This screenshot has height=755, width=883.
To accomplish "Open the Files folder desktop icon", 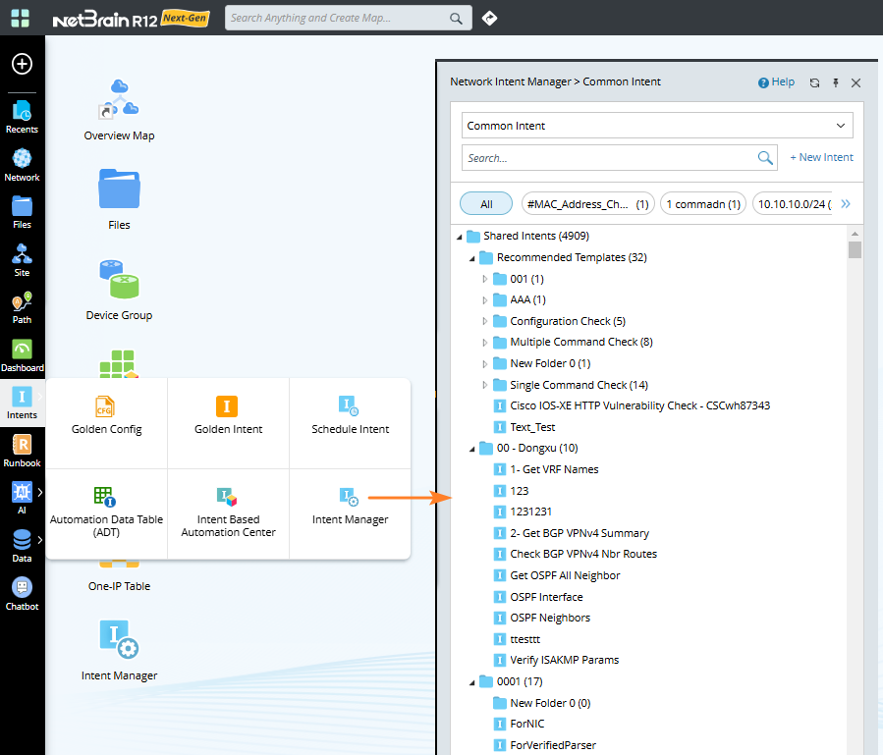I will 119,199.
